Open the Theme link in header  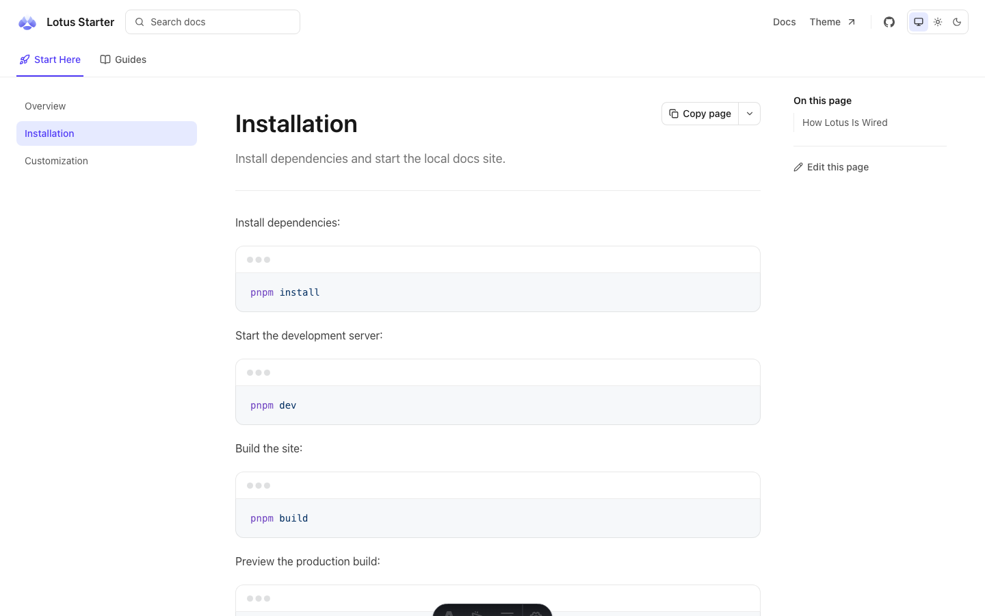tap(832, 22)
